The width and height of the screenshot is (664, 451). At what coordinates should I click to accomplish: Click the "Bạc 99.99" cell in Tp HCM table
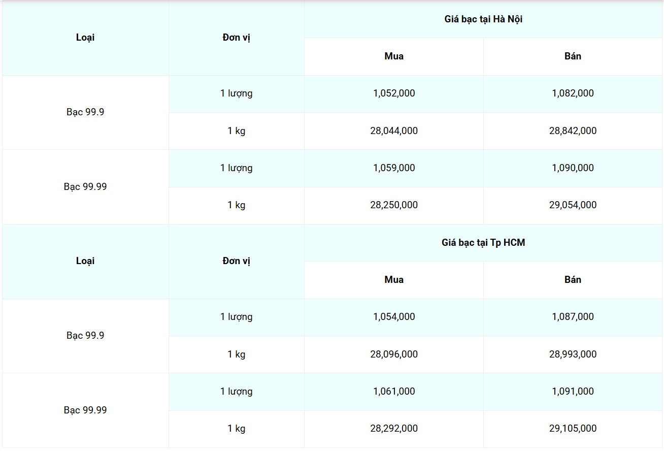click(x=85, y=410)
